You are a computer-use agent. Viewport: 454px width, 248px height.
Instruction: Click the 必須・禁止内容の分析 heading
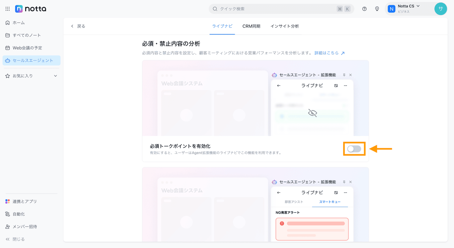(171, 44)
